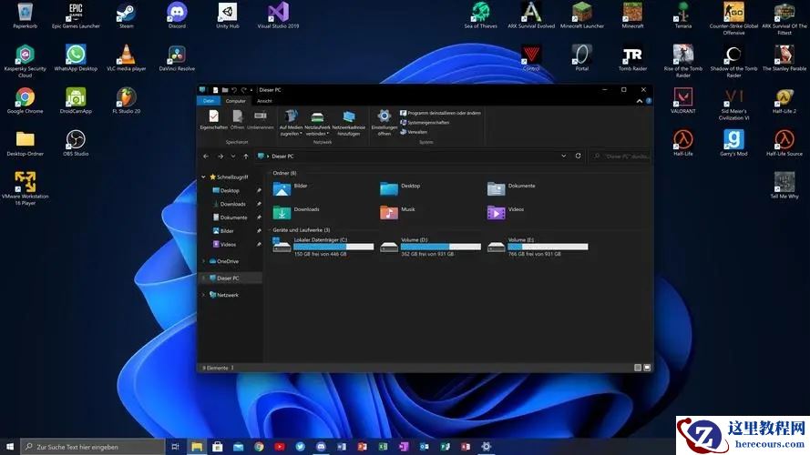
Task: Open Sea of Thieves desktop icon
Action: [x=480, y=15]
